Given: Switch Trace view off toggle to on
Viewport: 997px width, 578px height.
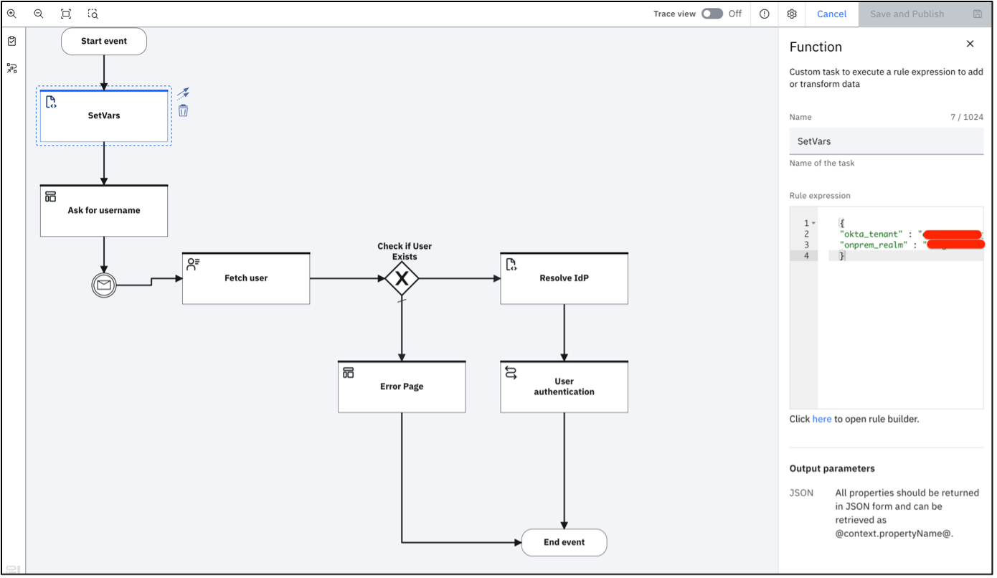Looking at the screenshot, I should click(x=712, y=13).
